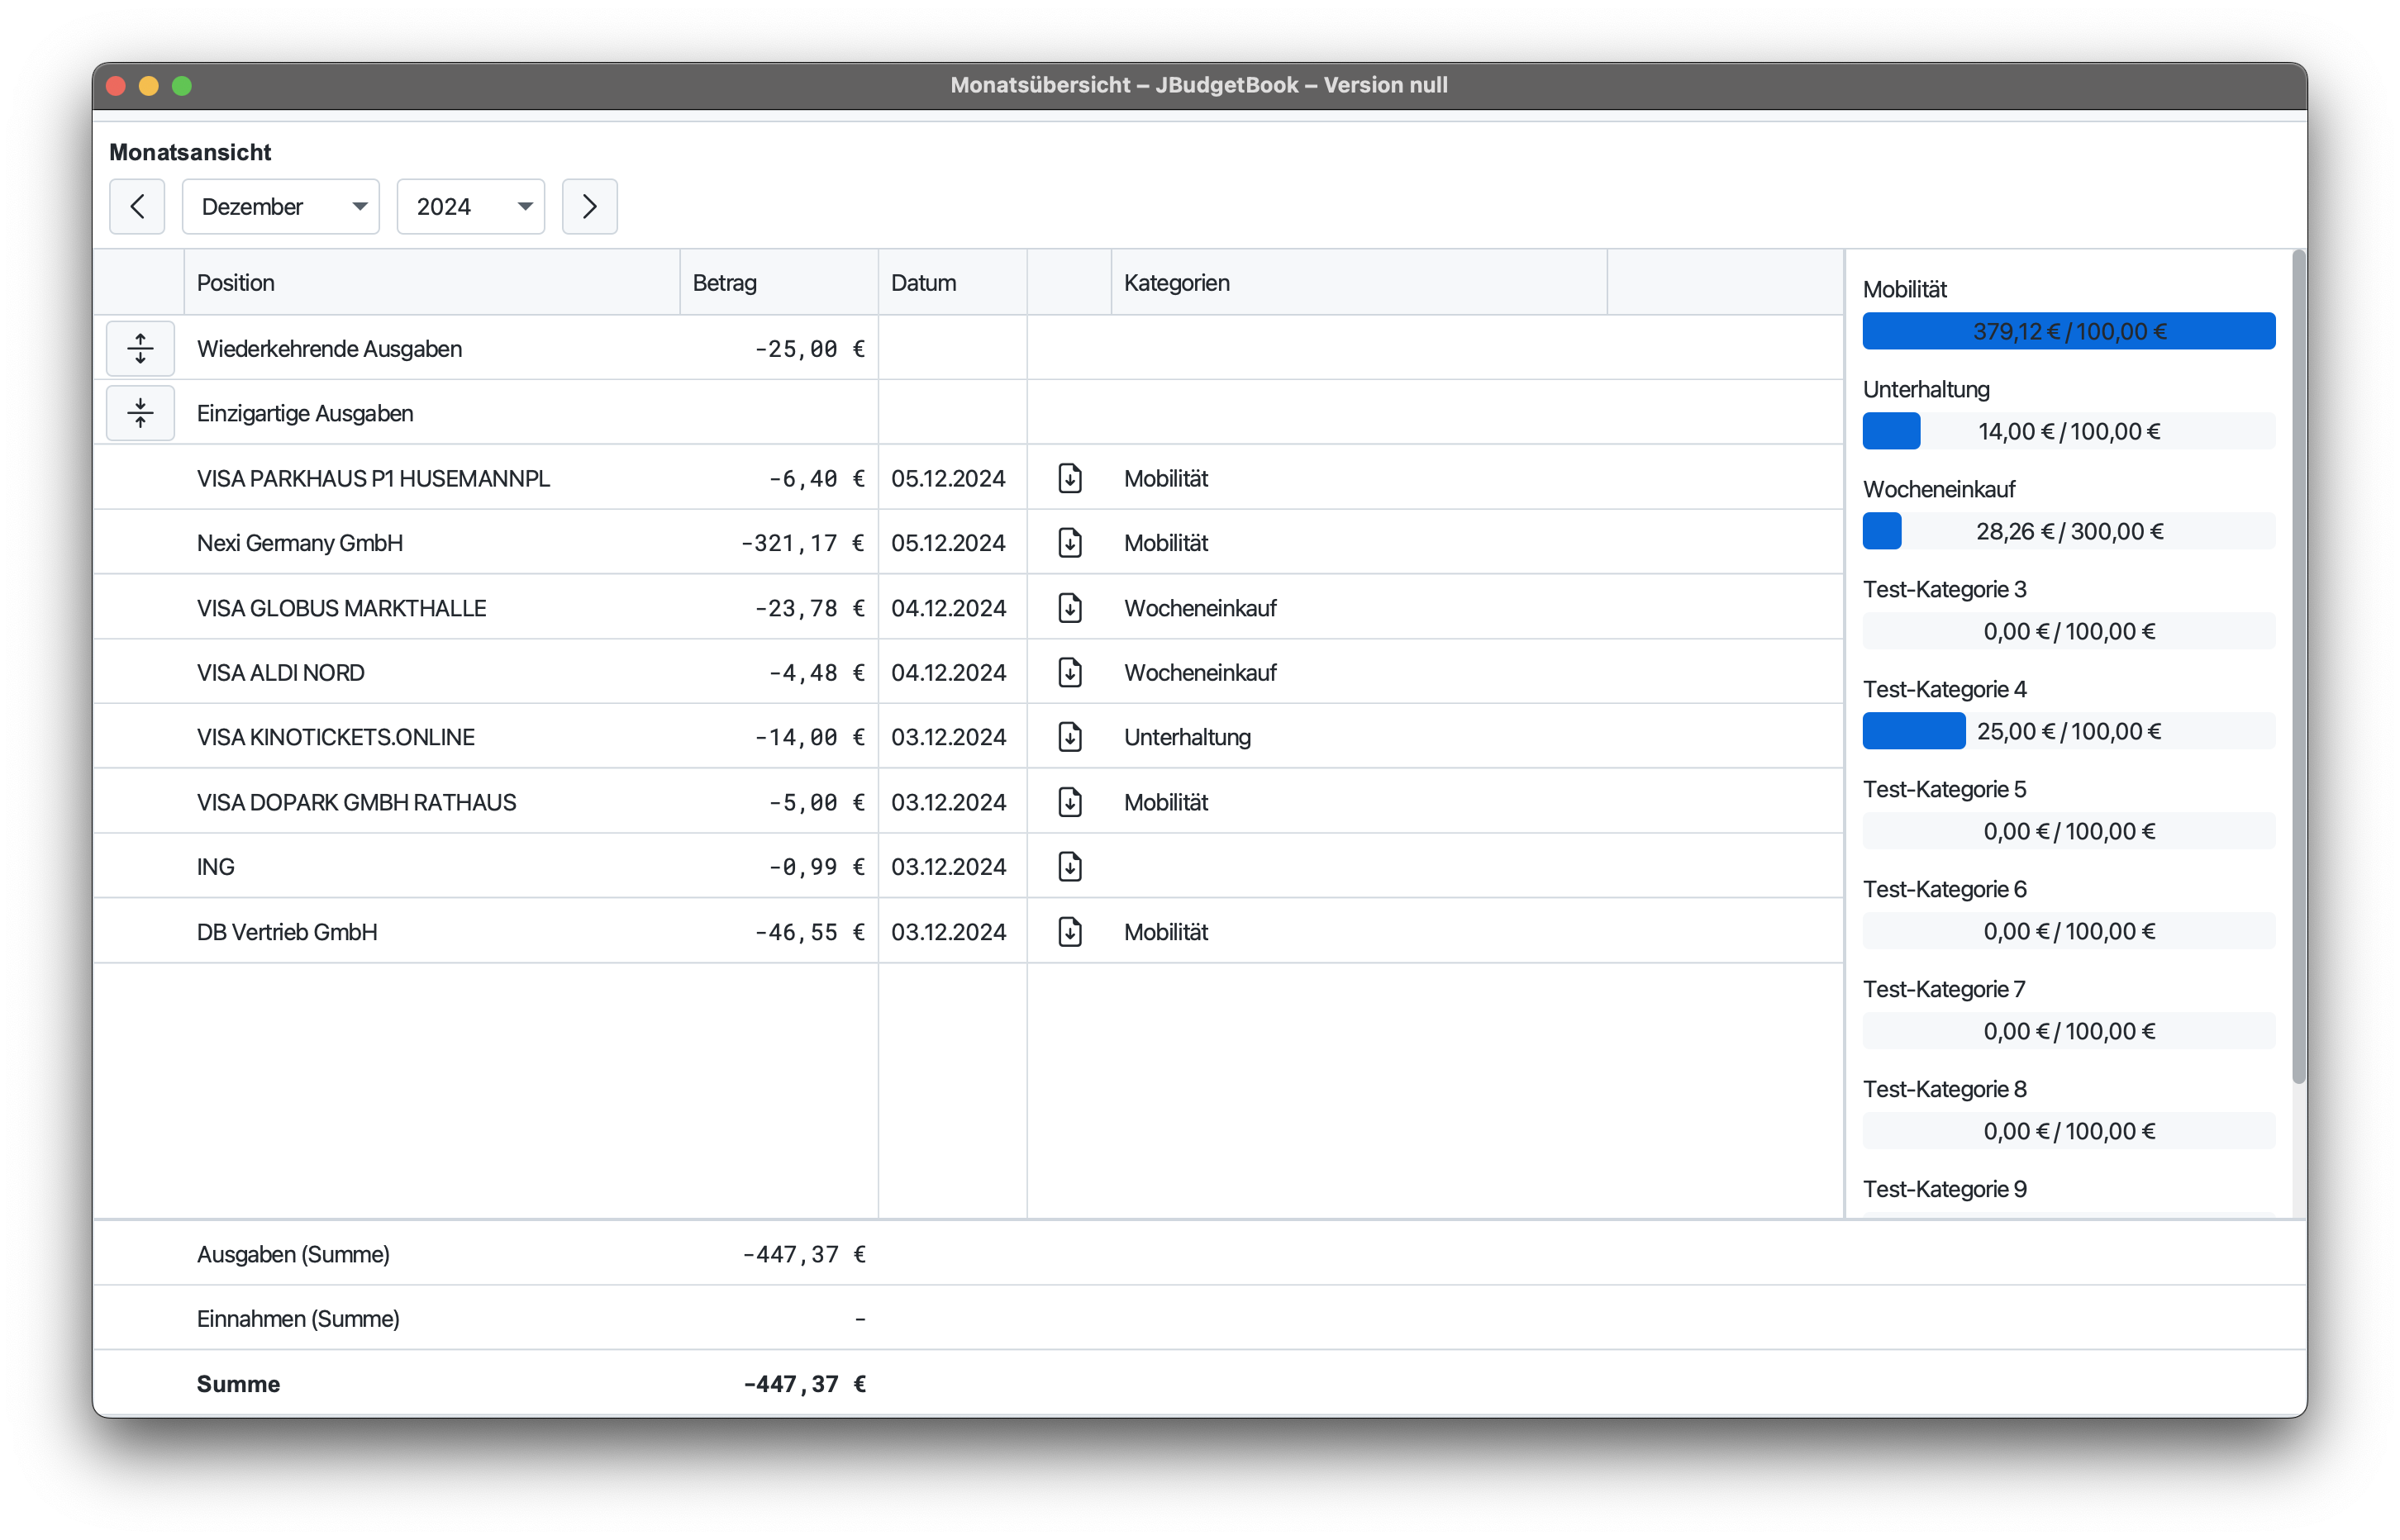Click the Mobilität budget progress bar

[2068, 331]
